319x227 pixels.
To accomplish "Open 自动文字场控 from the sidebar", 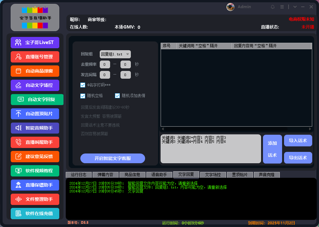I will (35, 85).
